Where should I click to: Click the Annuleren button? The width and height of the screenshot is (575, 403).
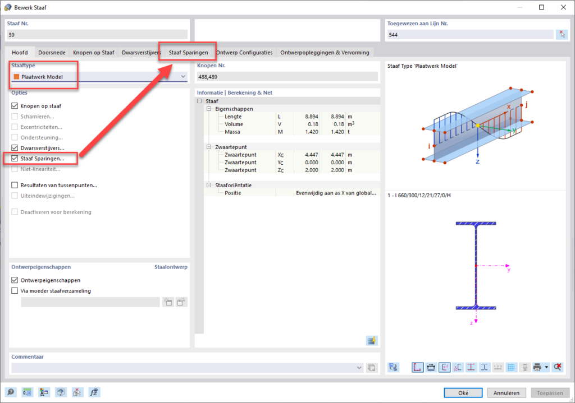click(x=506, y=392)
